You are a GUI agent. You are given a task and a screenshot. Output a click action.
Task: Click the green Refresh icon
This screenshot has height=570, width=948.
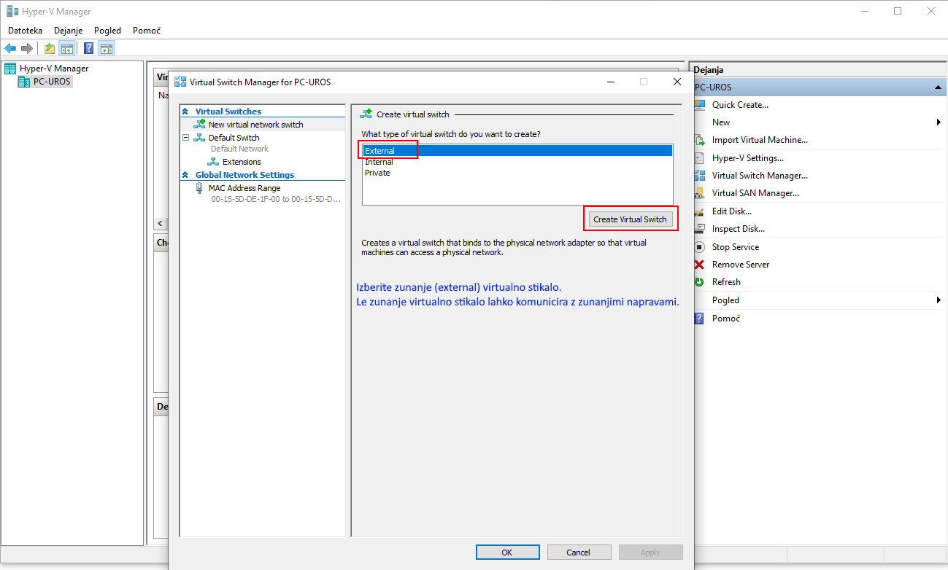pos(700,282)
